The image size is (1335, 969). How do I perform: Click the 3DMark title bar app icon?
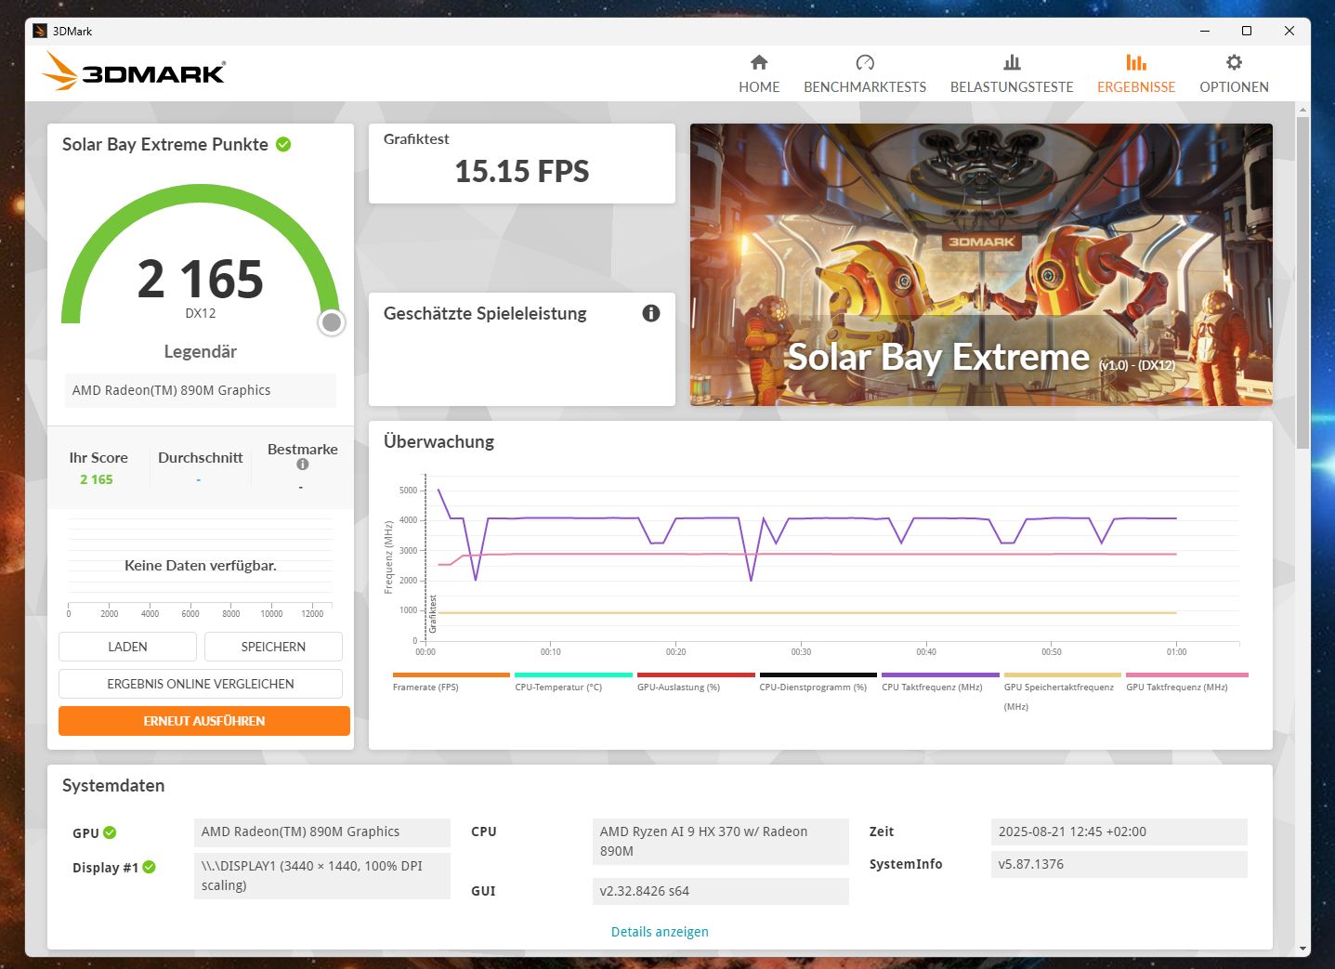40,31
